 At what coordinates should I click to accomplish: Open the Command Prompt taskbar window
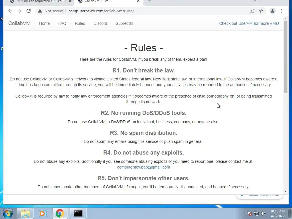78,213
